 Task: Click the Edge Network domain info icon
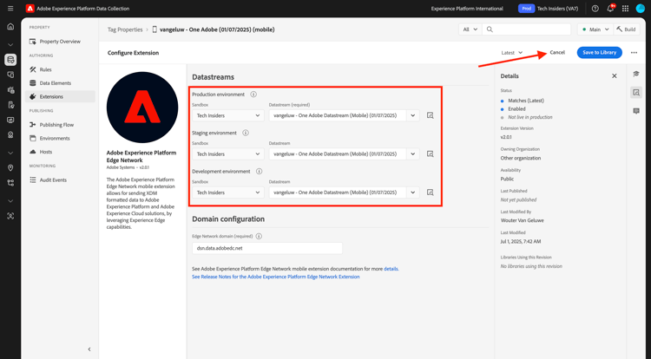click(259, 236)
